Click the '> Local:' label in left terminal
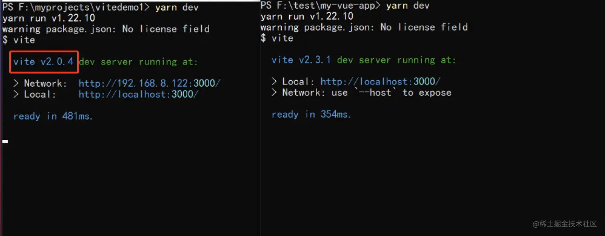Screen dimensions: 605x236 35,94
